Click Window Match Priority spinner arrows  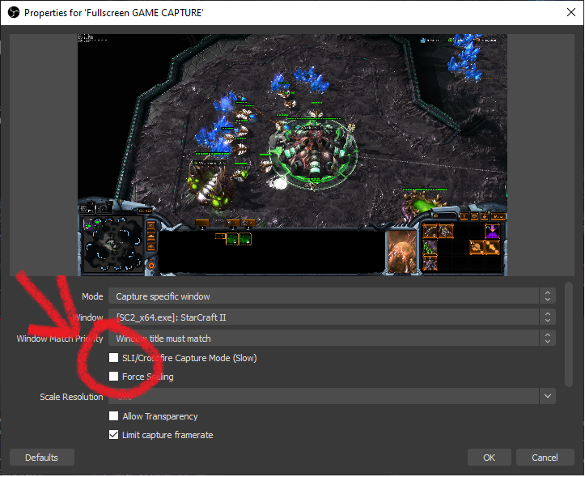(547, 338)
